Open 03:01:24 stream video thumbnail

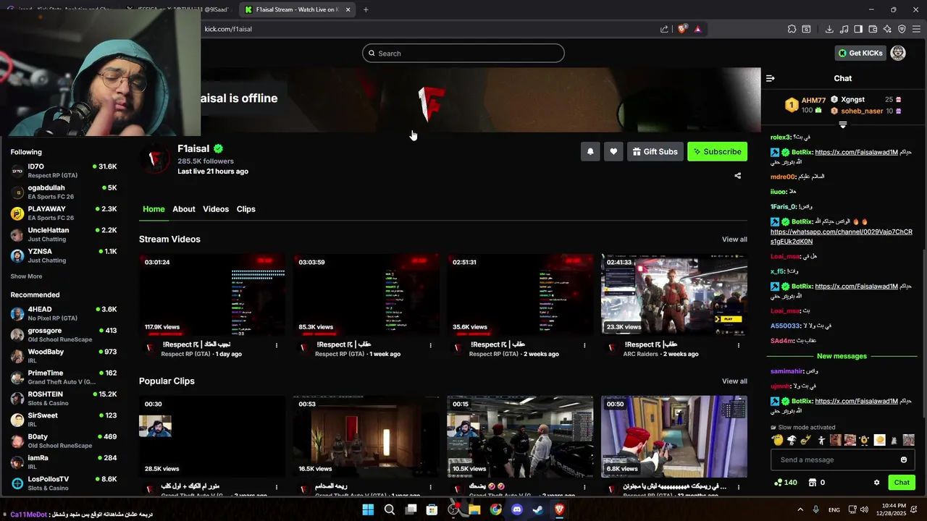click(212, 295)
